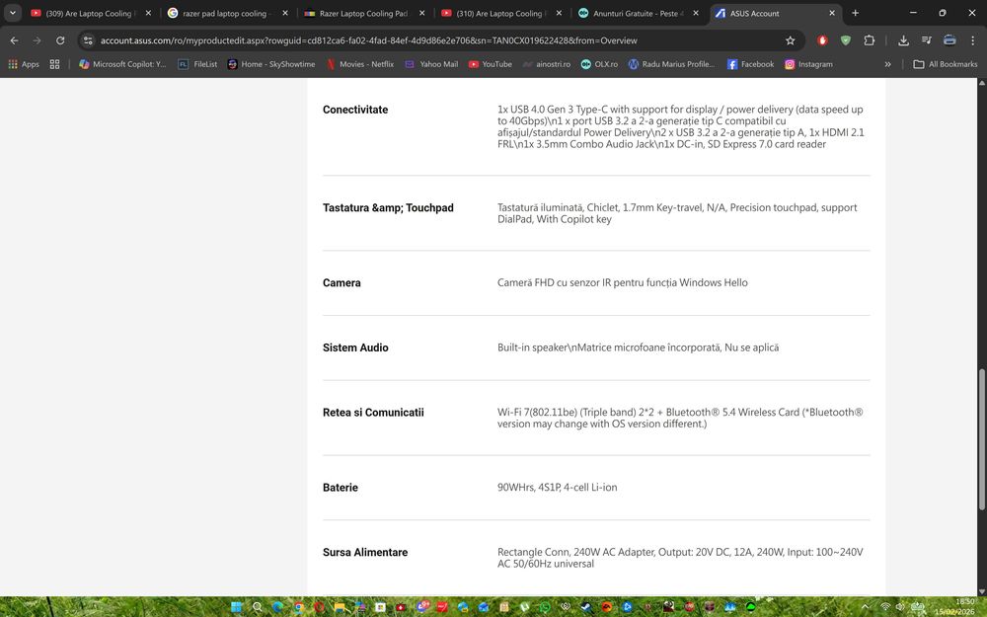Open Radu Marius Profile bookmark
The height and width of the screenshot is (617, 987).
click(671, 64)
